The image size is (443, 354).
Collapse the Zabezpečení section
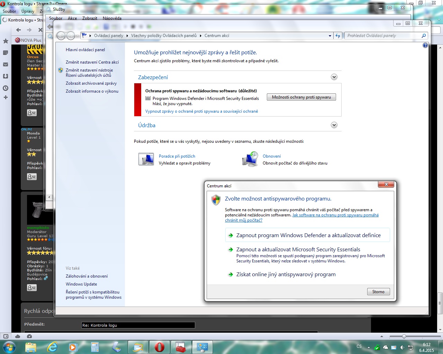[334, 77]
